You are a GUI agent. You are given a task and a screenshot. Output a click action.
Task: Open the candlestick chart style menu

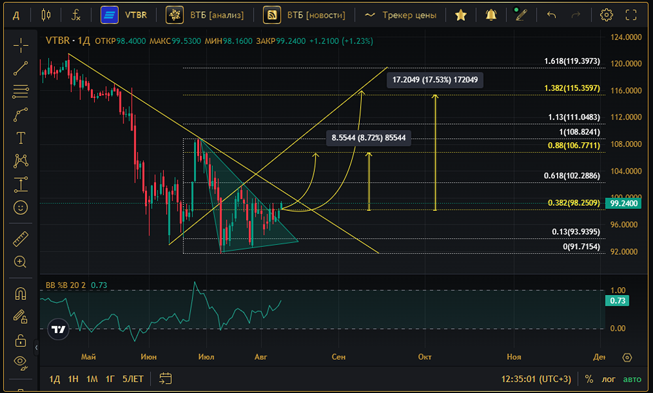(x=46, y=16)
